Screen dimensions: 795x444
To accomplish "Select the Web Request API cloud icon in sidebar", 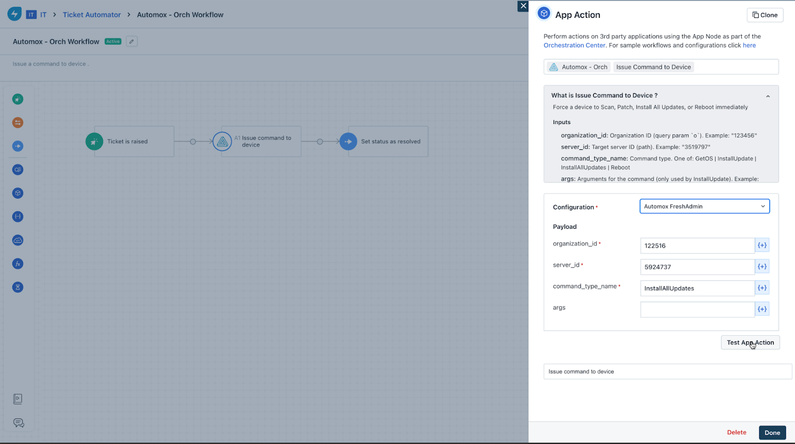I will pyautogui.click(x=18, y=240).
